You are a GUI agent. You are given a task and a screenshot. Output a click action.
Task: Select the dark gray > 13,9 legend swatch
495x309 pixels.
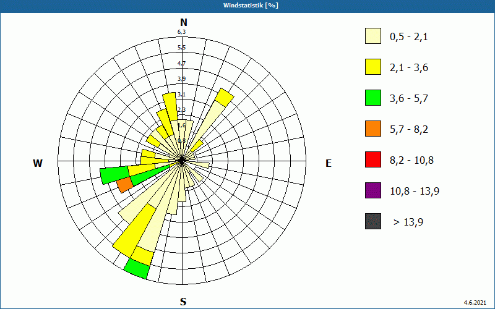click(373, 221)
